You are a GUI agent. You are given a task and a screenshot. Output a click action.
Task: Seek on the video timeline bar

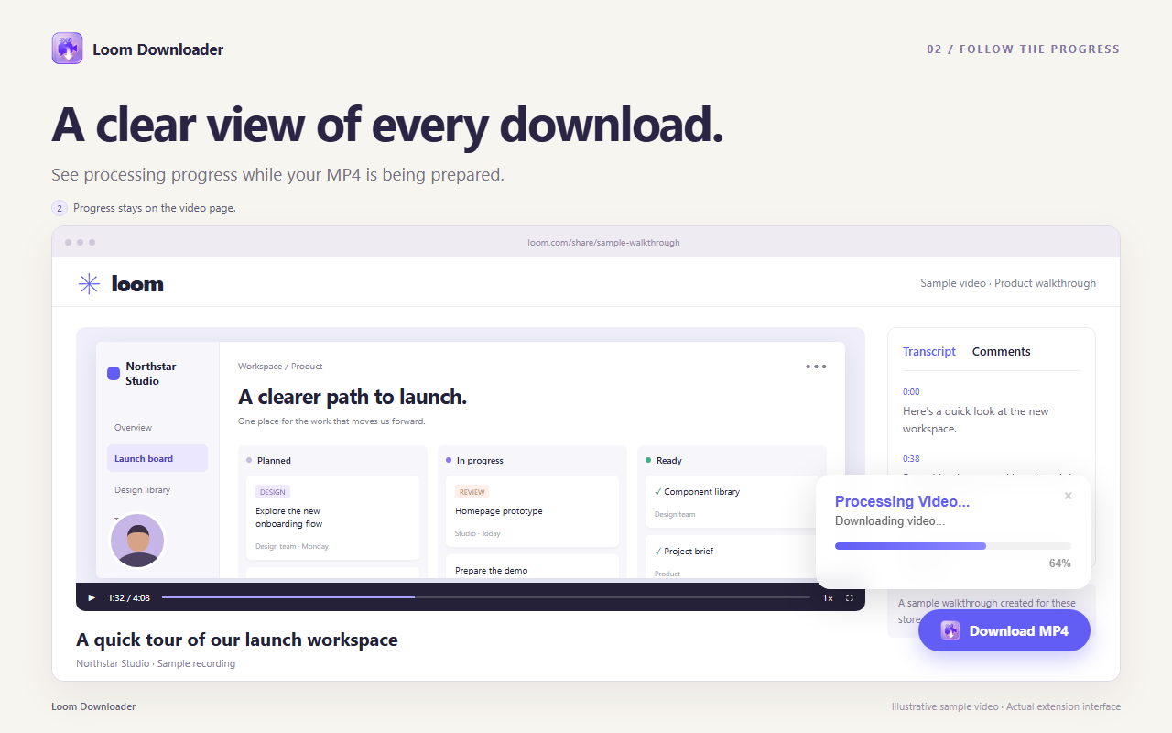point(485,597)
